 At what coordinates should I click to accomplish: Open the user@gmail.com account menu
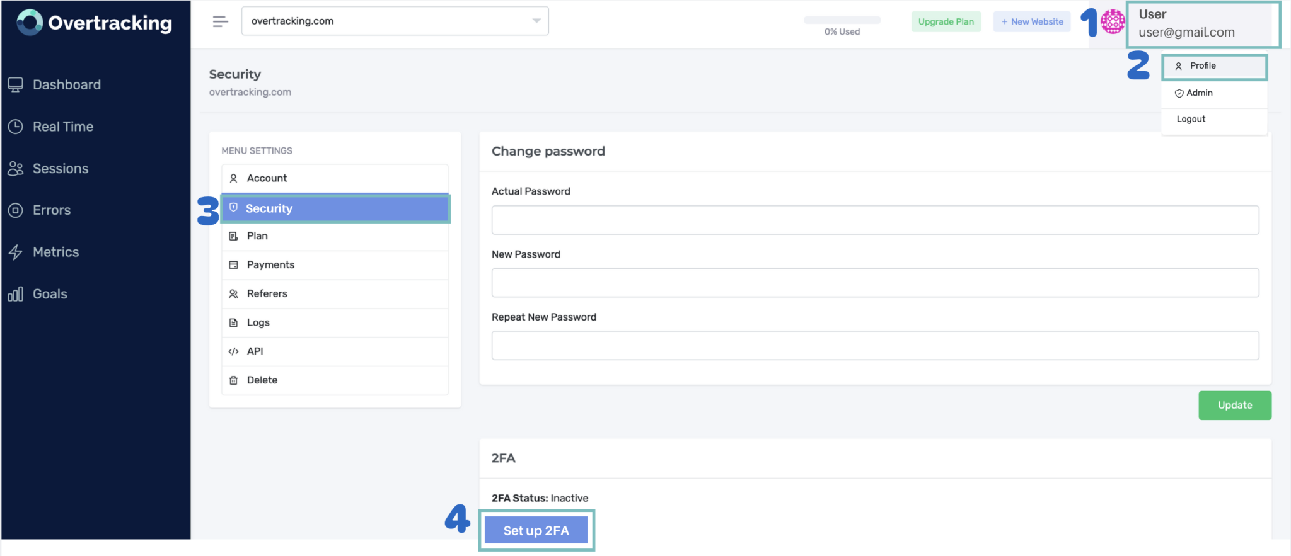coord(1203,24)
